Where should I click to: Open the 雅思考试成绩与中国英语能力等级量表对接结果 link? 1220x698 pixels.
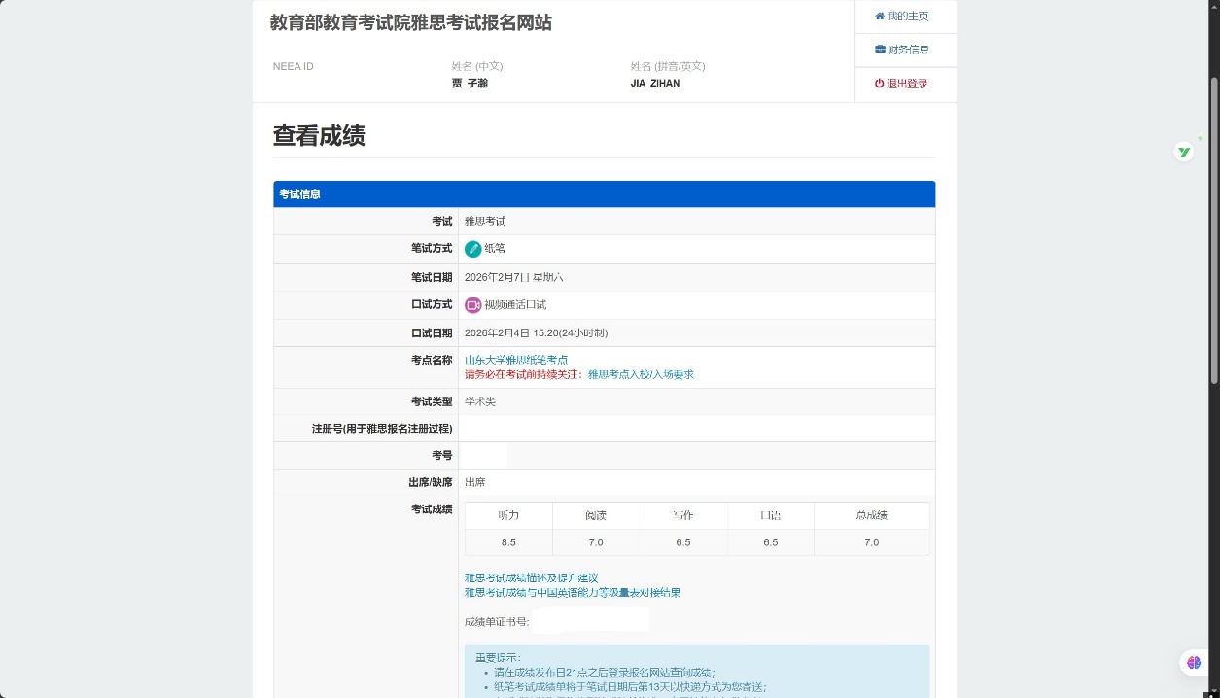(573, 593)
